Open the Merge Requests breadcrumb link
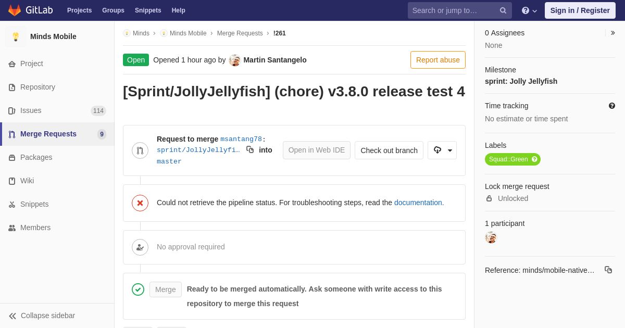This screenshot has width=625, height=328. pos(240,33)
